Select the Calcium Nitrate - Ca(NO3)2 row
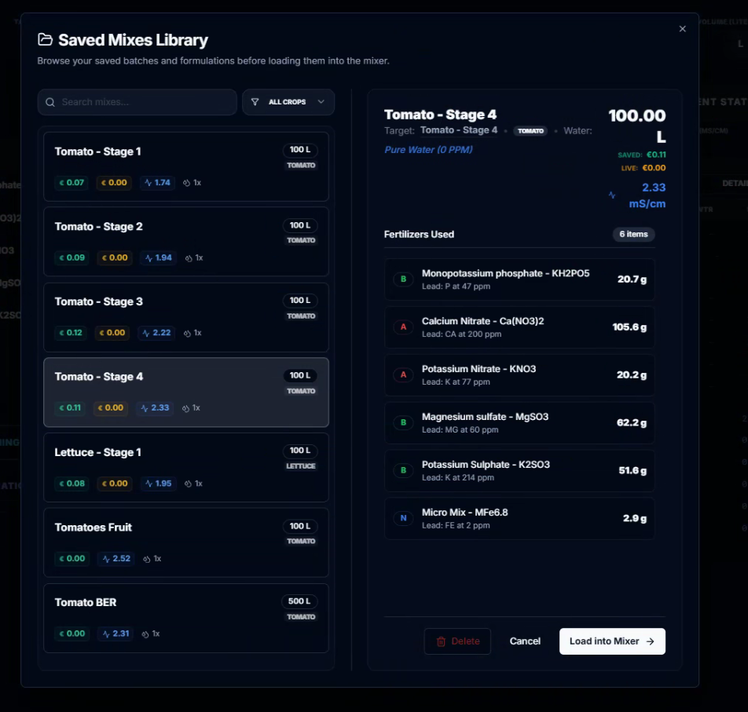This screenshot has height=712, width=748. [x=519, y=327]
